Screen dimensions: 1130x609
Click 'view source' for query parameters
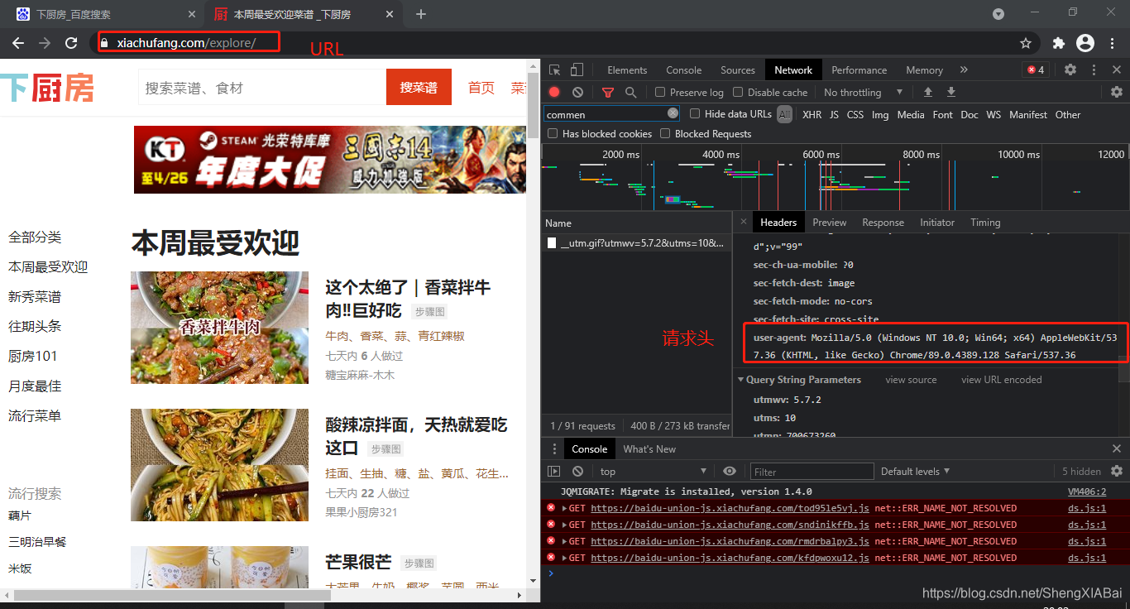[x=911, y=380]
